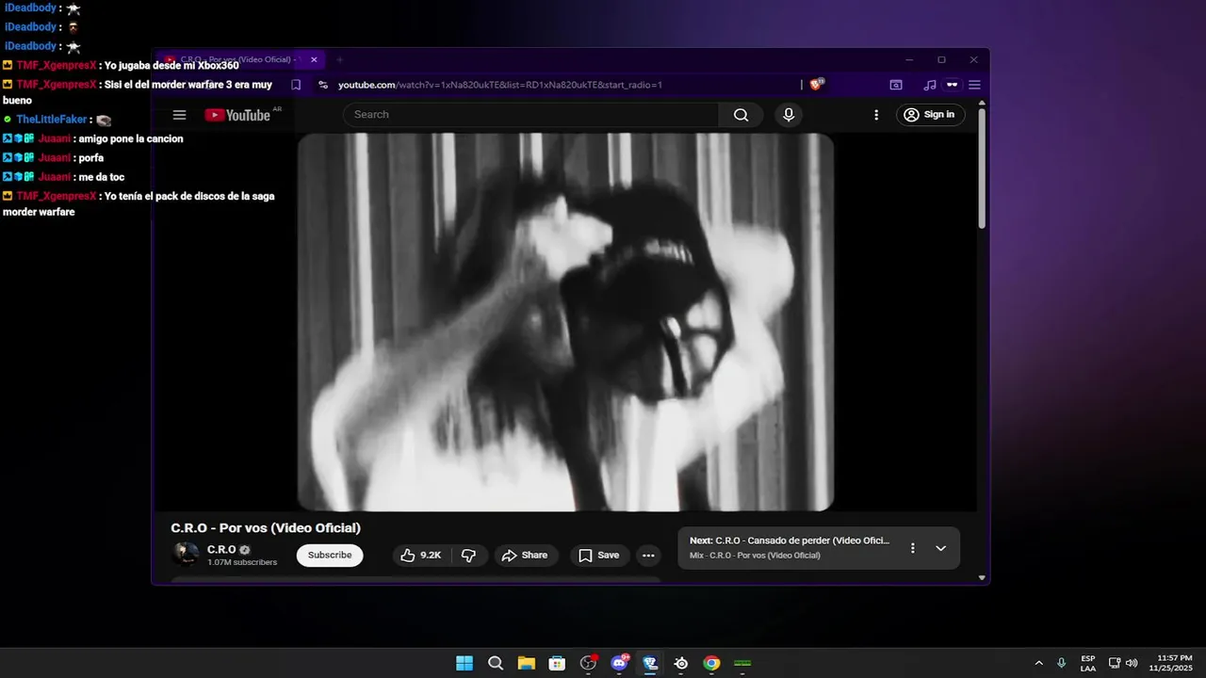1206x678 pixels.
Task: Open Discord from the taskbar
Action: [x=620, y=663]
